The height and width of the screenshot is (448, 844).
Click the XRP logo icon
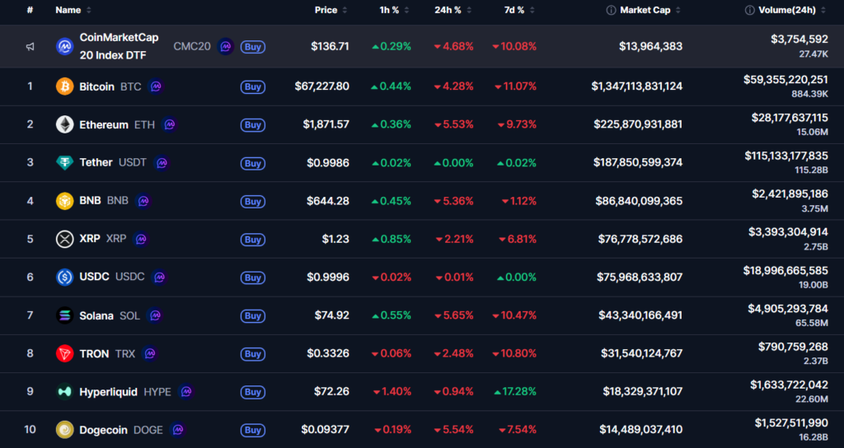(64, 239)
